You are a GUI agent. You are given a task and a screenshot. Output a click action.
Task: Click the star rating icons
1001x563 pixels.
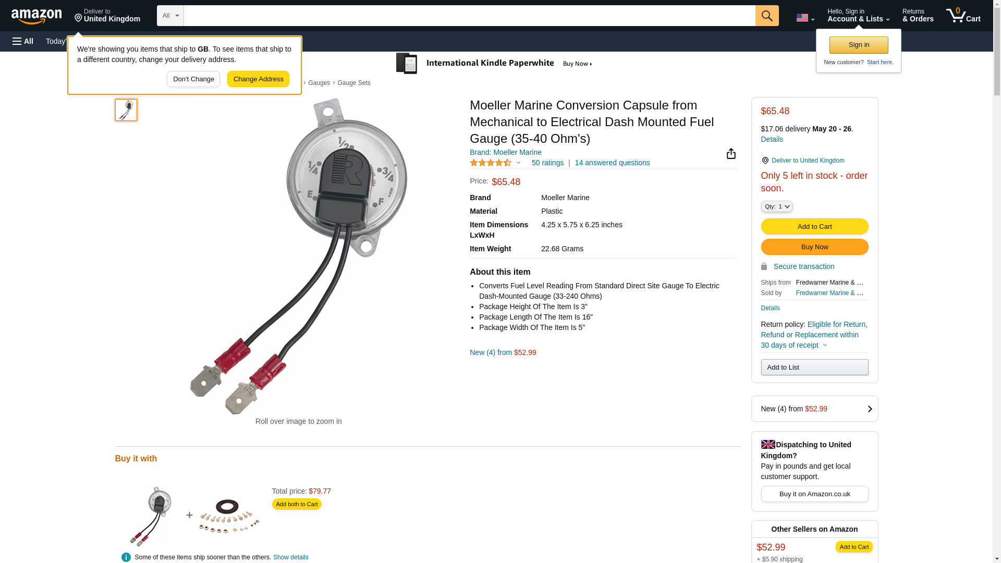click(490, 163)
